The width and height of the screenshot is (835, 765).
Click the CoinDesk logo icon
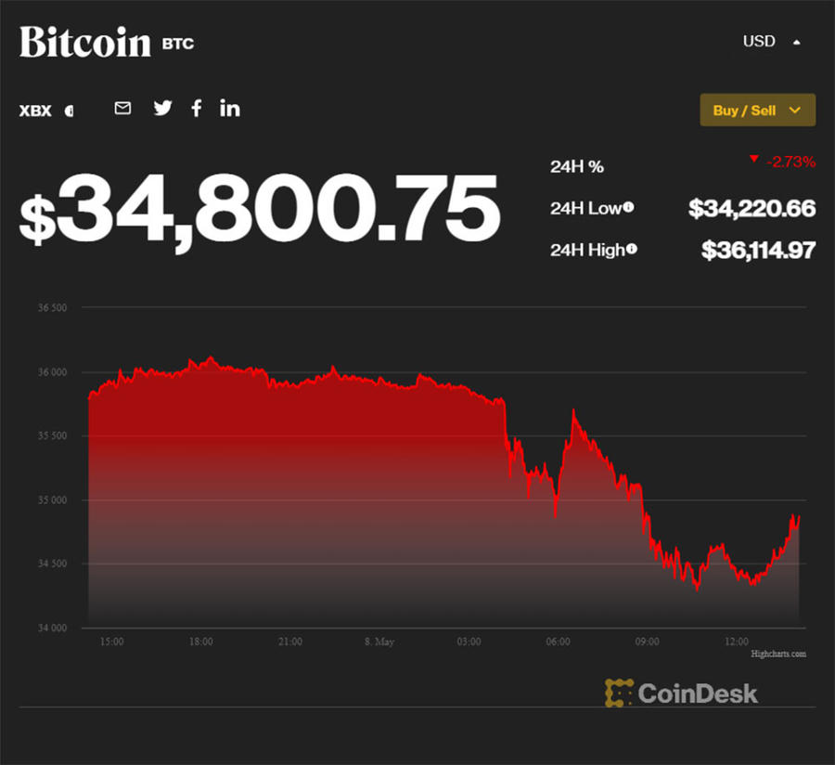(x=616, y=693)
